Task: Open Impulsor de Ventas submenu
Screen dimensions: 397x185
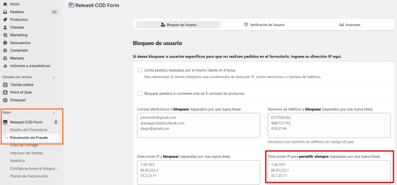Action: (x=27, y=153)
